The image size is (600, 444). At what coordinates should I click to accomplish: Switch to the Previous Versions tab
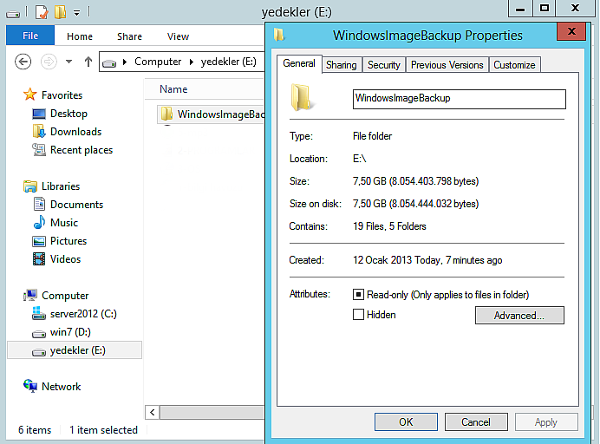(447, 65)
